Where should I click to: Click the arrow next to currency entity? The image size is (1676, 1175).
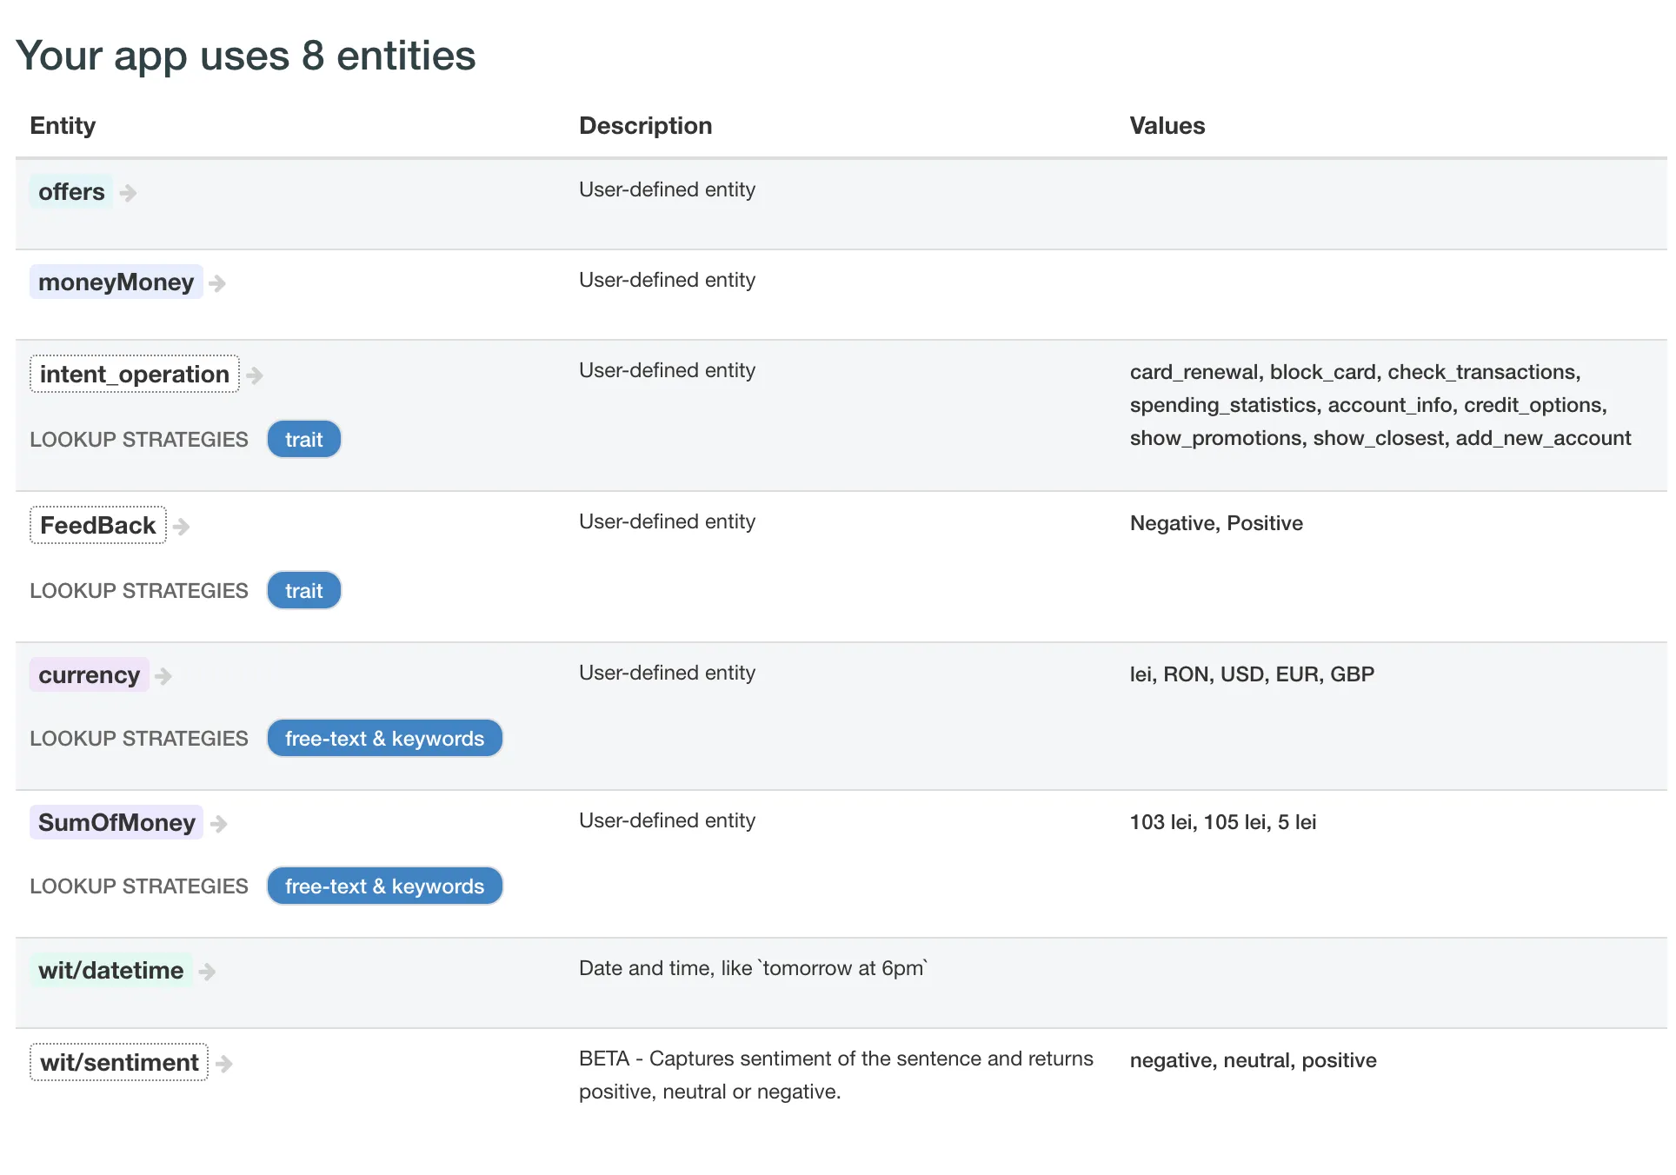tap(163, 676)
